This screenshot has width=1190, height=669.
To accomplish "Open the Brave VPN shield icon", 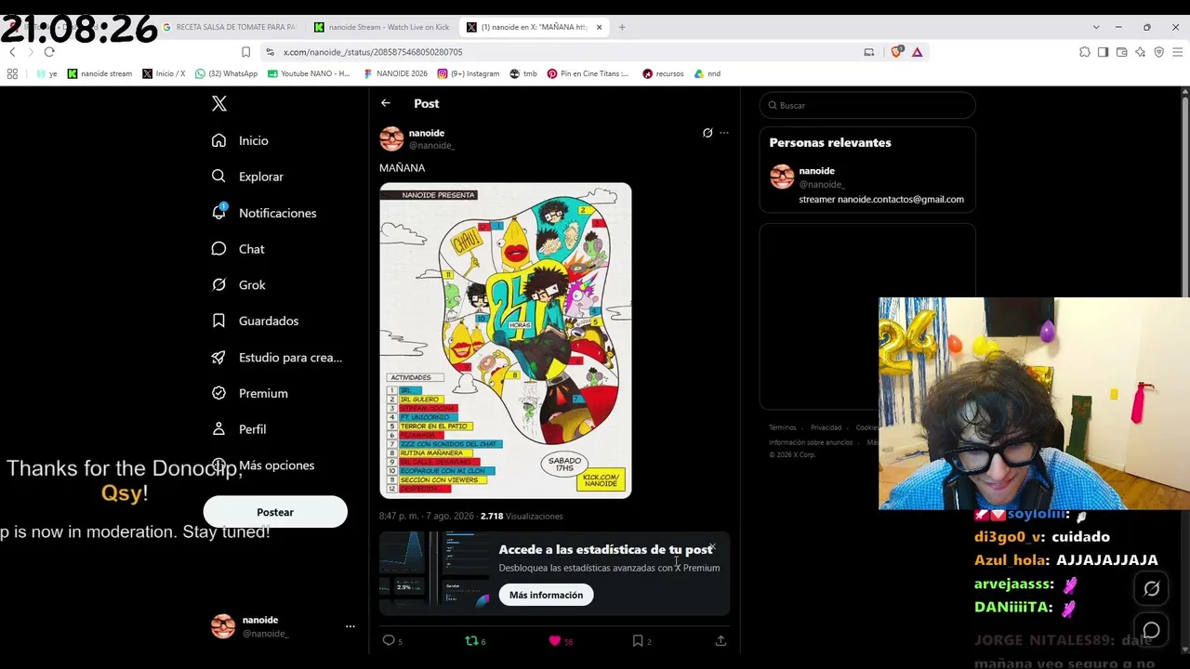I will 1158,52.
